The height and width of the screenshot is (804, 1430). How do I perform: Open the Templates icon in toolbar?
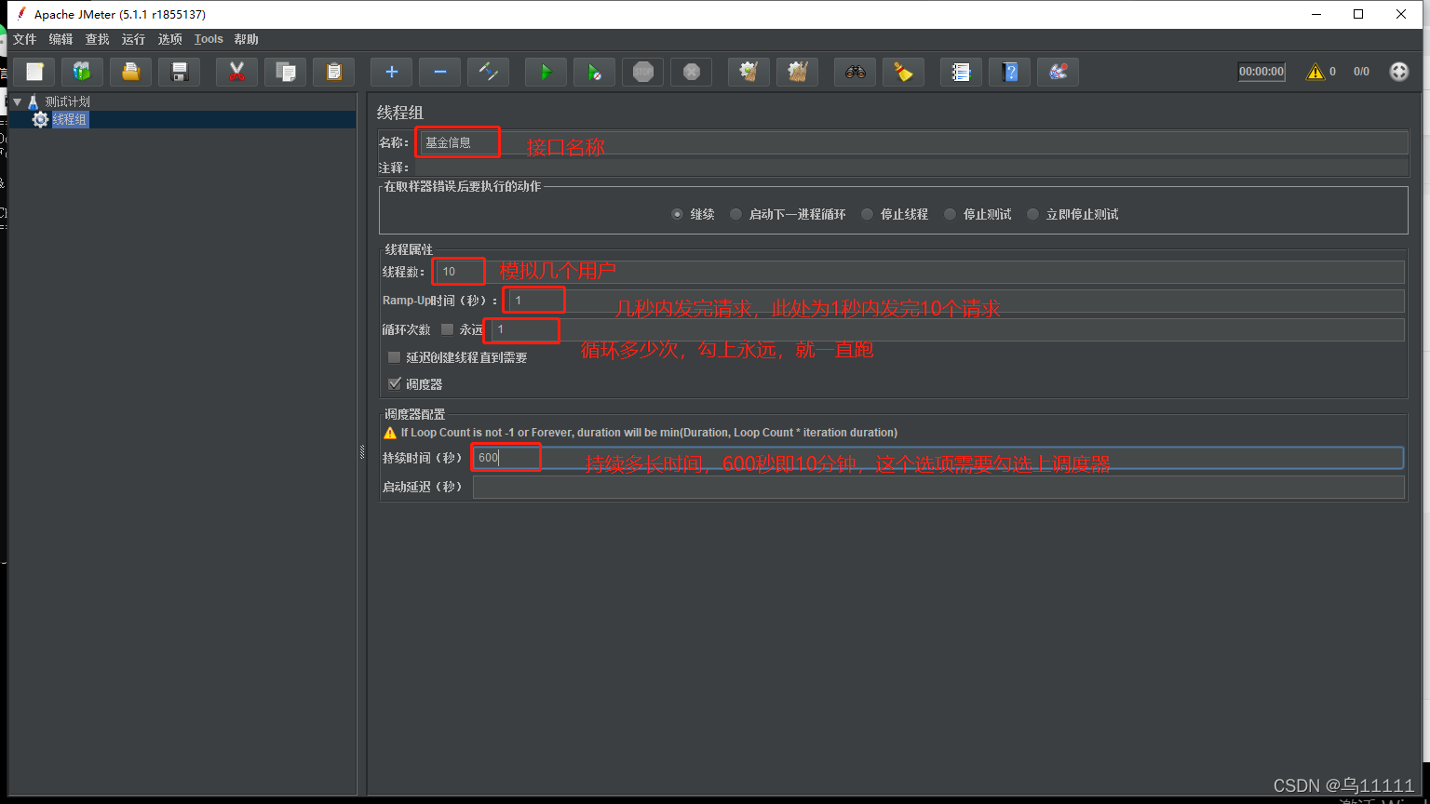pos(83,72)
